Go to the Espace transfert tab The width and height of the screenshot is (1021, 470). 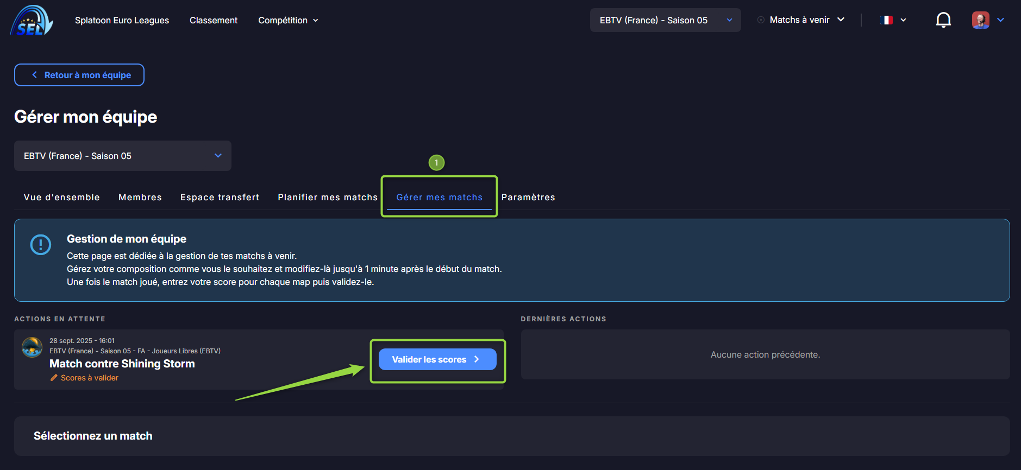(x=220, y=197)
